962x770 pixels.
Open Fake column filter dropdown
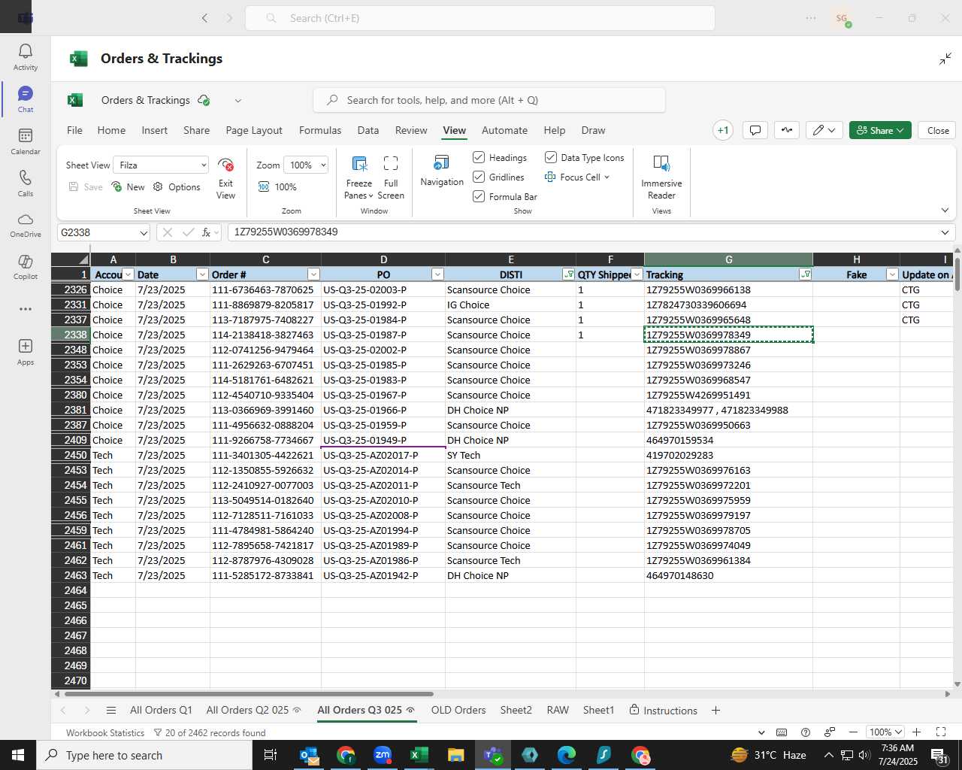892,274
